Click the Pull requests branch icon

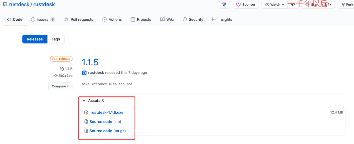[66, 19]
